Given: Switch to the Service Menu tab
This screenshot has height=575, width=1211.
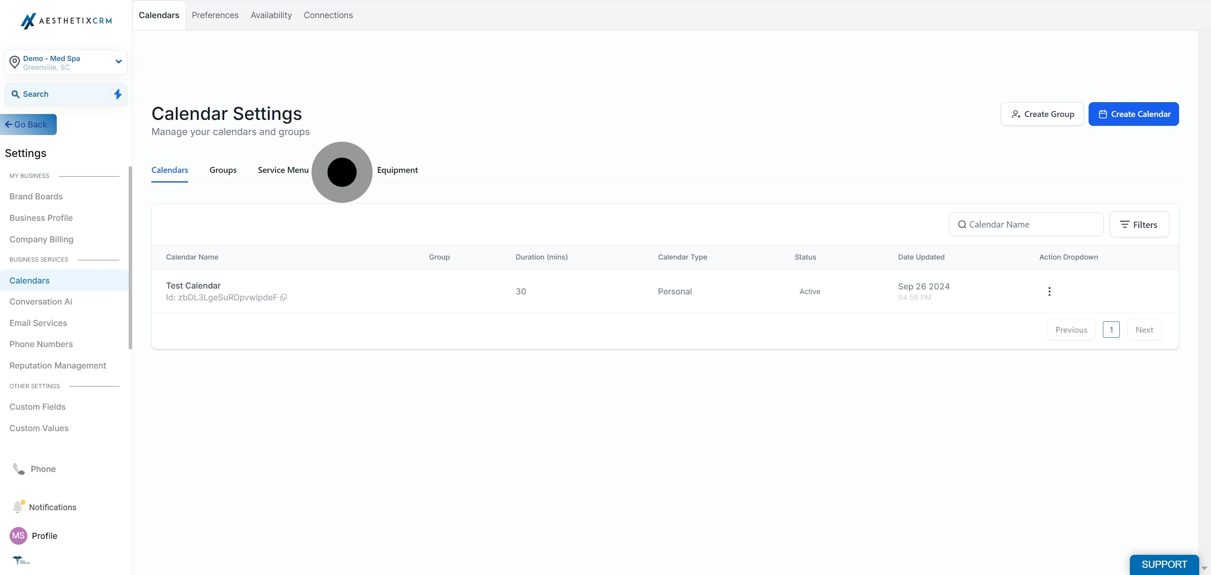Looking at the screenshot, I should 283,170.
